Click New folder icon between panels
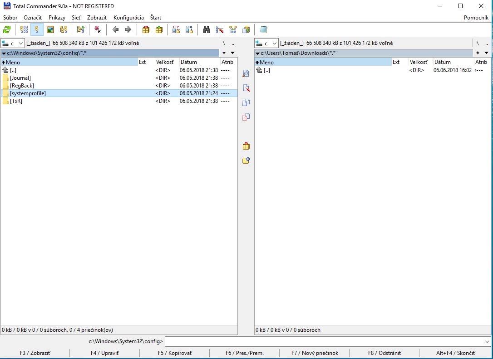493x359 pixels. pyautogui.click(x=246, y=160)
